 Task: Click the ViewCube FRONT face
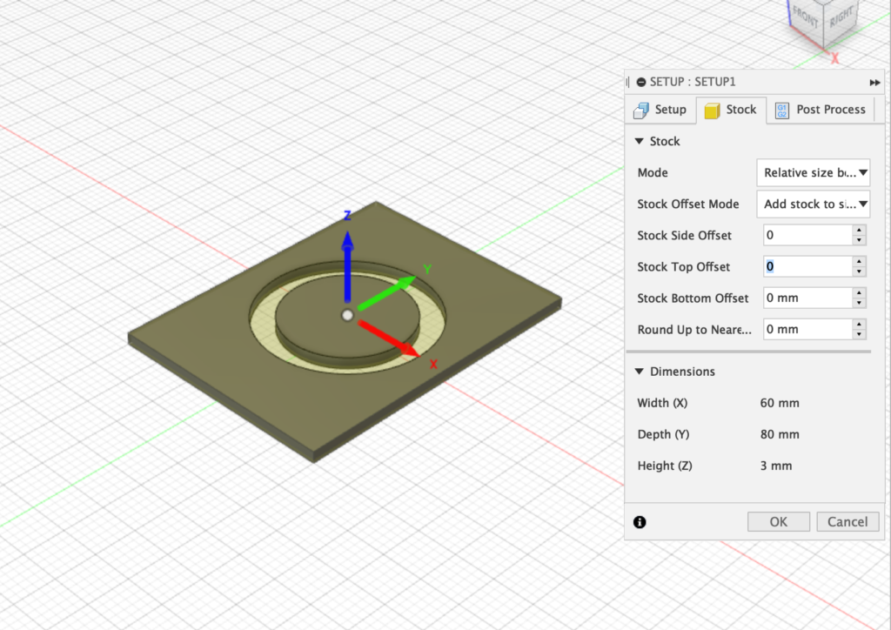[x=805, y=16]
